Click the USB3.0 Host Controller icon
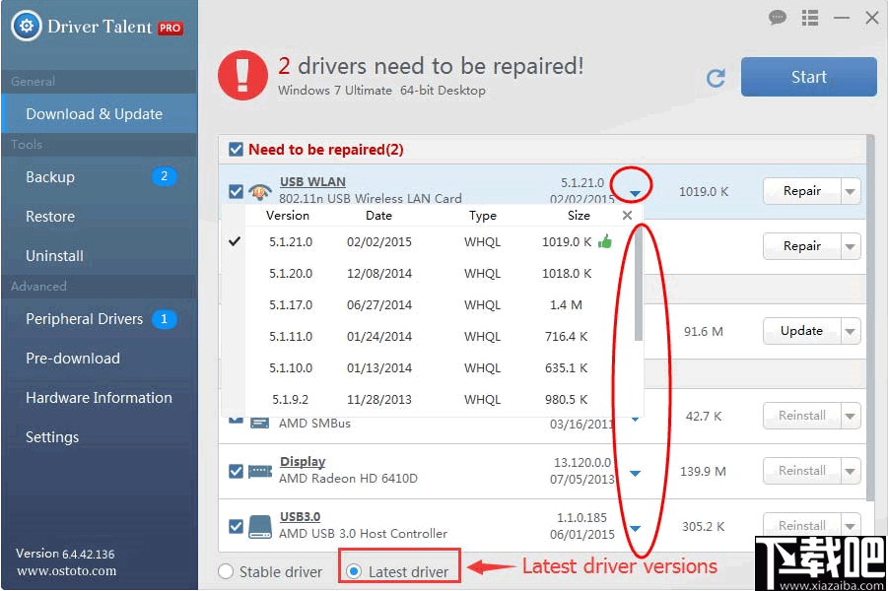The width and height of the screenshot is (888, 591). tap(259, 526)
